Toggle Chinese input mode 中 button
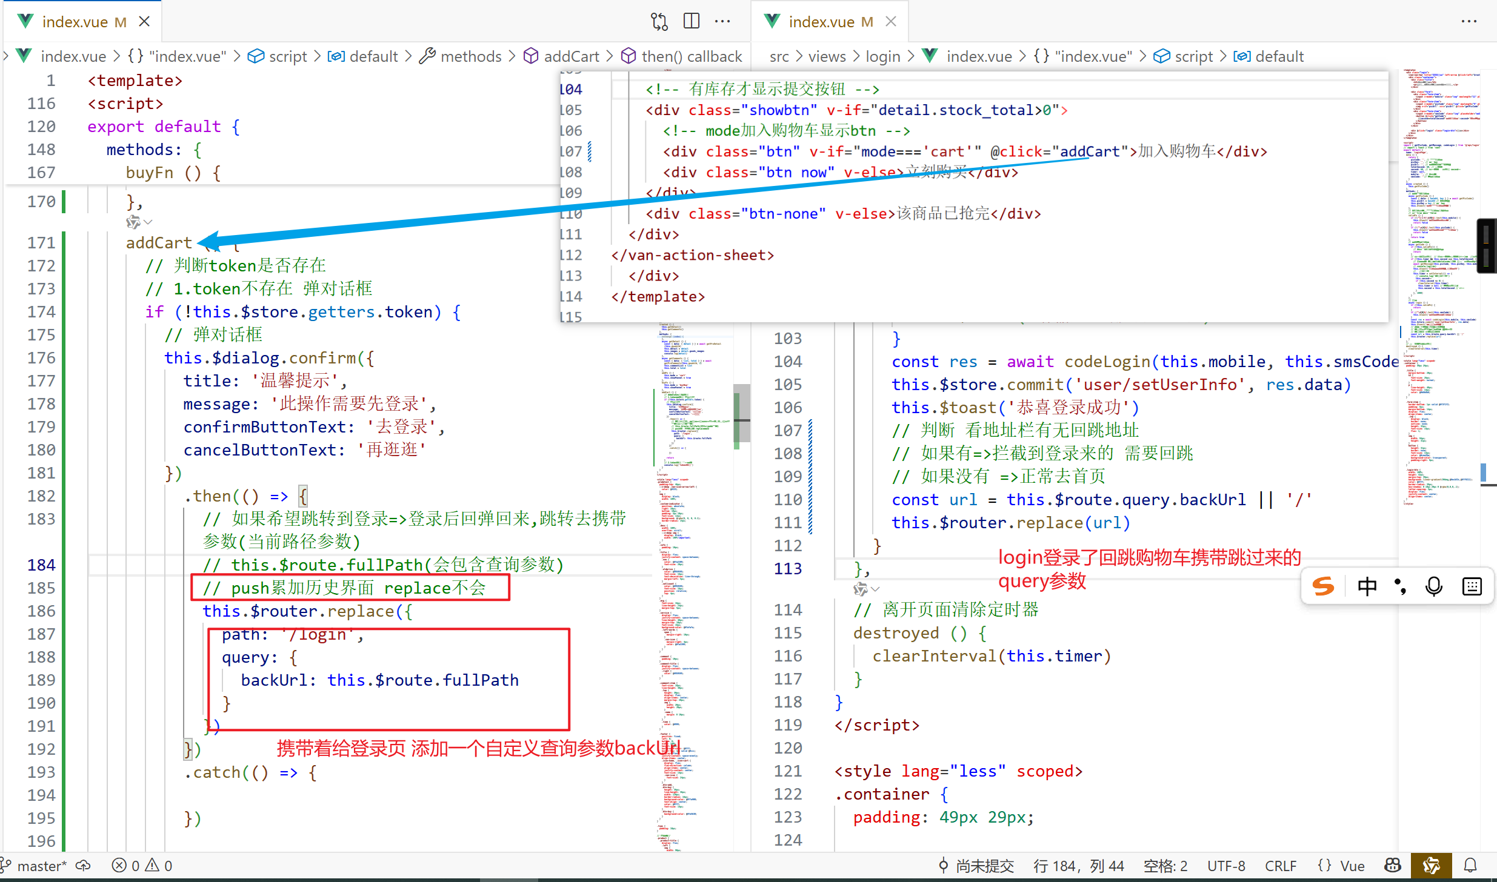 click(x=1367, y=586)
